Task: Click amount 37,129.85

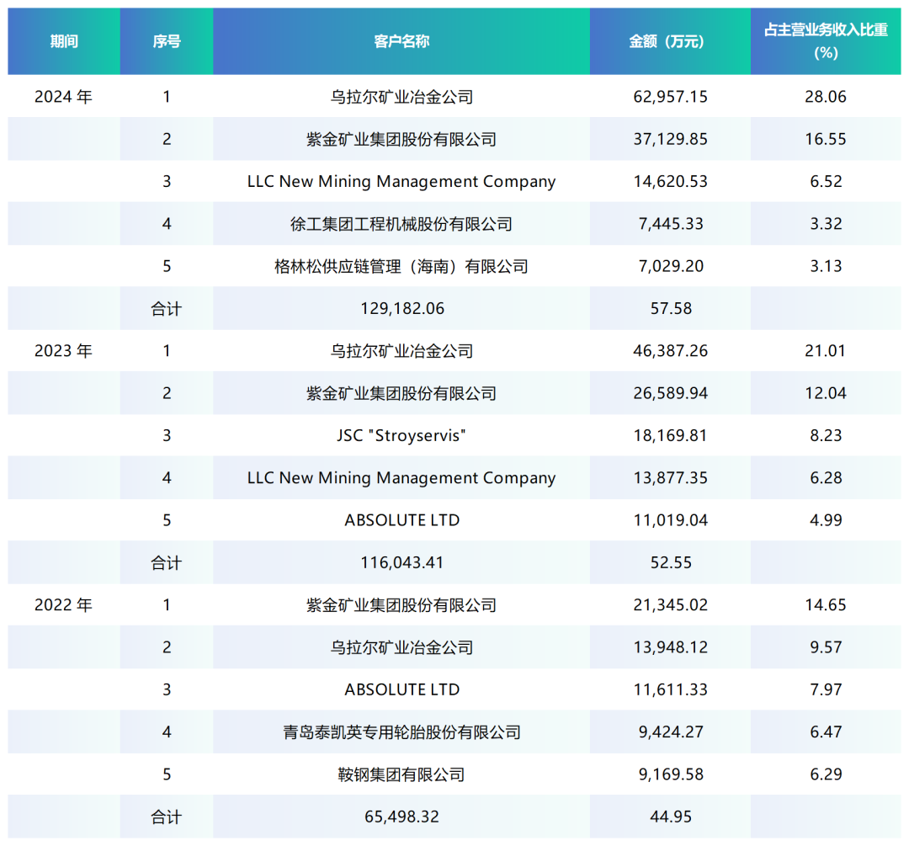Action: (x=670, y=139)
